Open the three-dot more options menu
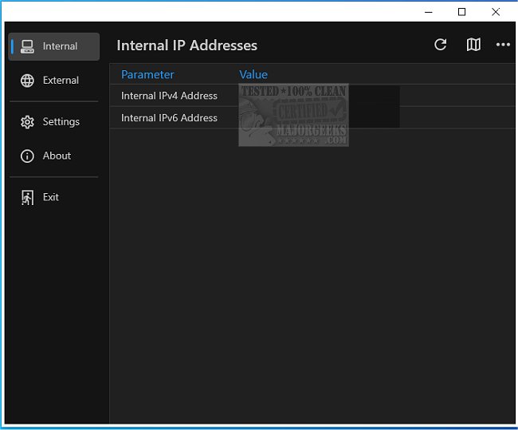Screen dimensions: 518x430 (503, 45)
